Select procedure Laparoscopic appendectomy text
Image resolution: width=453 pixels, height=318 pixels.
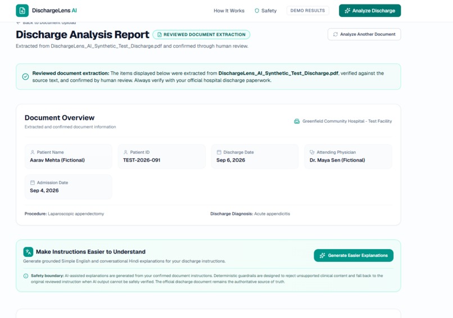[x=76, y=214]
